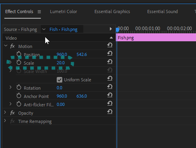Screen dimensions: 196x148
Task: Collapse the Motion effect group
Action: click(x=6, y=46)
